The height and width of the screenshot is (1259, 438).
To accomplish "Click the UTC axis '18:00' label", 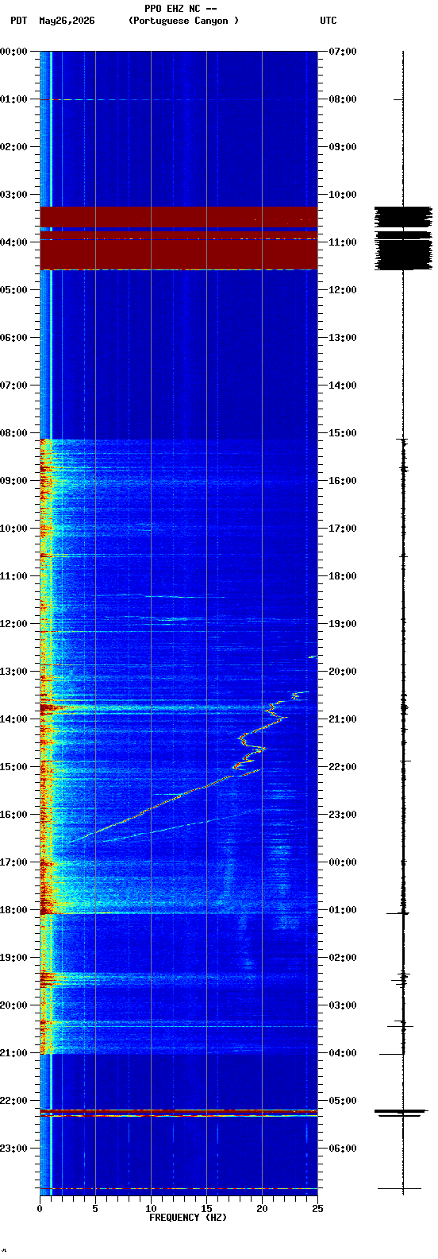I will point(343,576).
